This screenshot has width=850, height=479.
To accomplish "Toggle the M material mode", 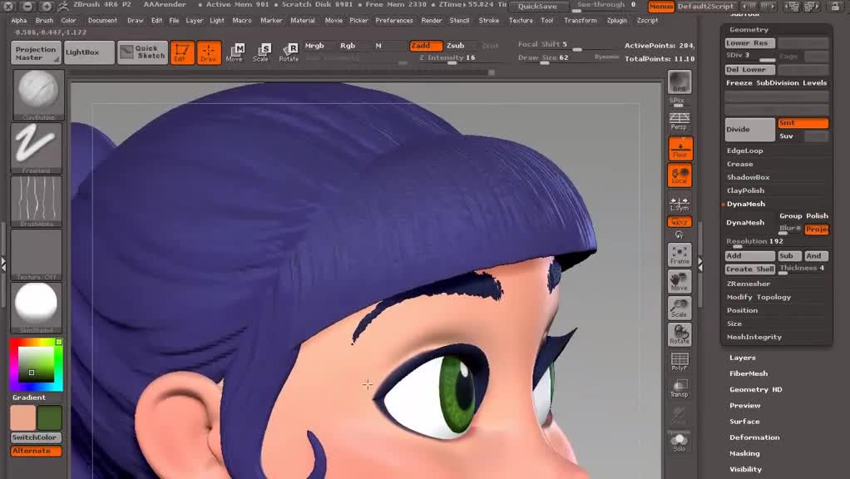I will coord(378,46).
